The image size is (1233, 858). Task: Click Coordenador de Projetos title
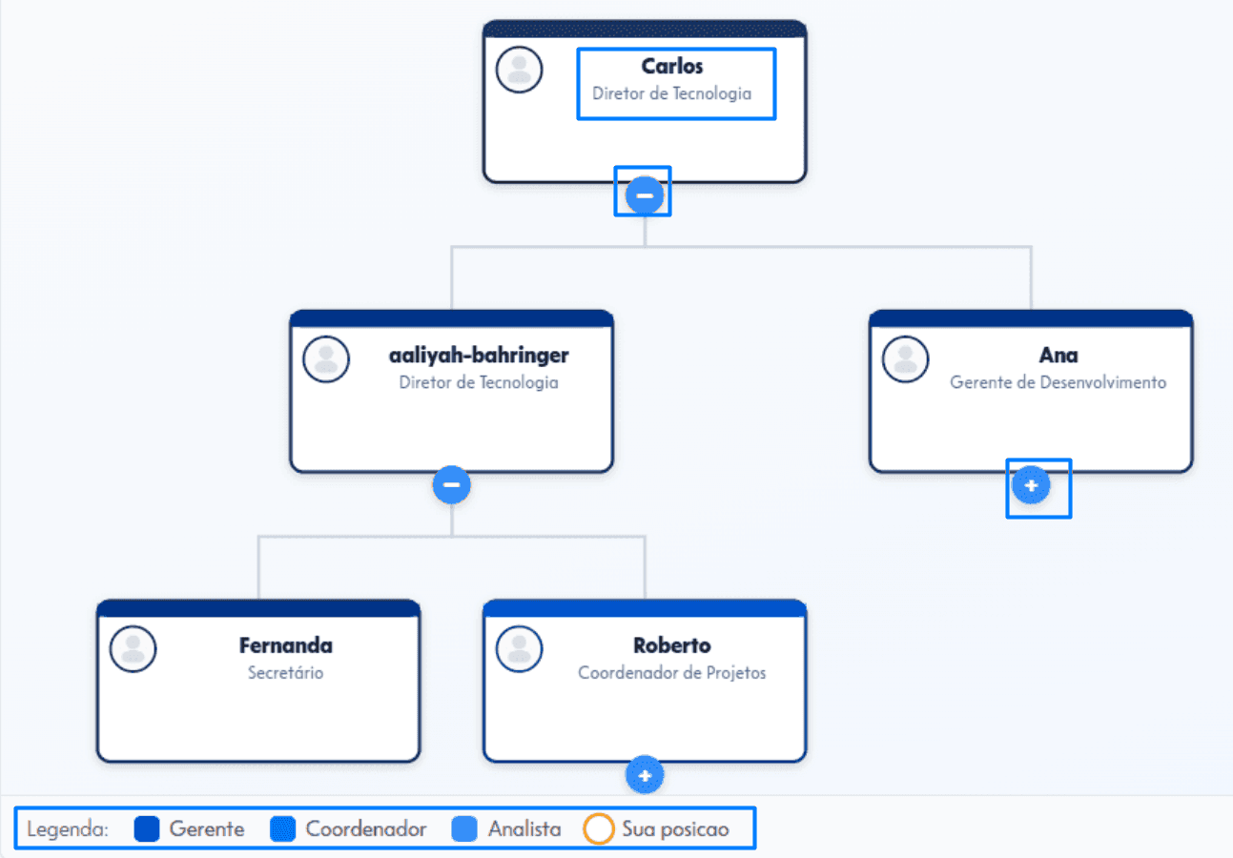point(672,672)
